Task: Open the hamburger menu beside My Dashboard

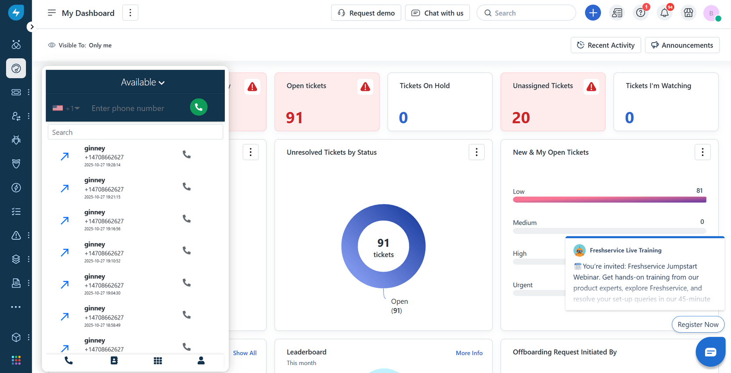Action: 52,13
